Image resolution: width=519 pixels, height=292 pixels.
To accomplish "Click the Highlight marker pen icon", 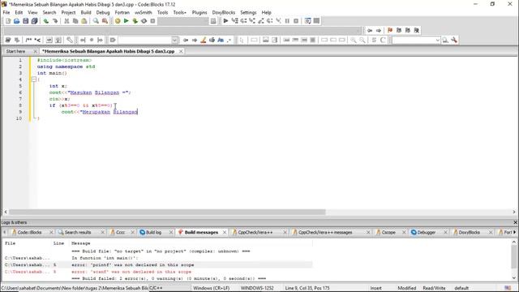I will pyautogui.click(x=204, y=40).
